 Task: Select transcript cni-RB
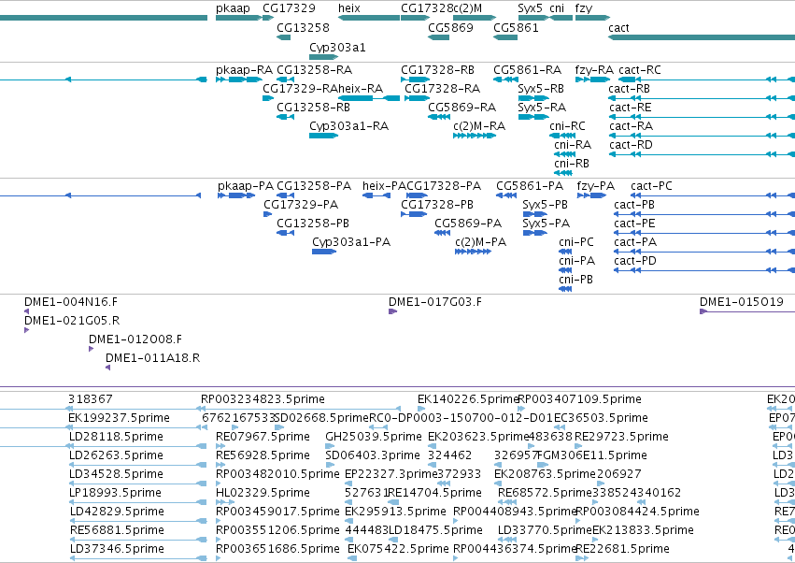click(563, 173)
